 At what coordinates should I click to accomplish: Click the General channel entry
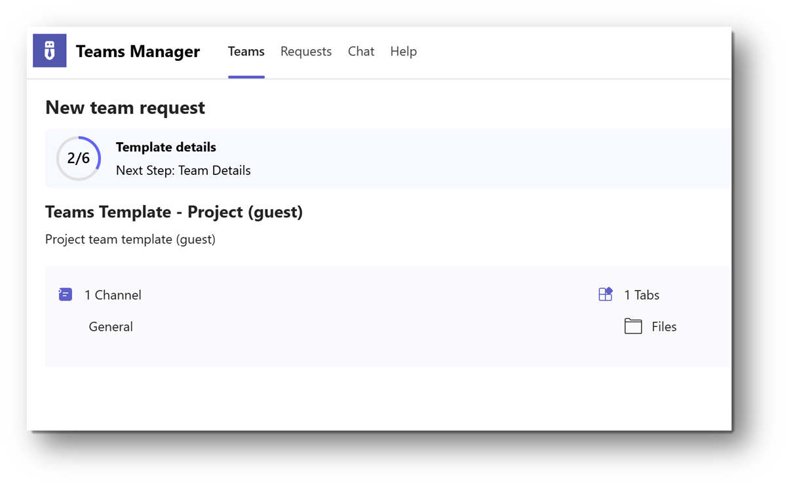click(x=111, y=326)
